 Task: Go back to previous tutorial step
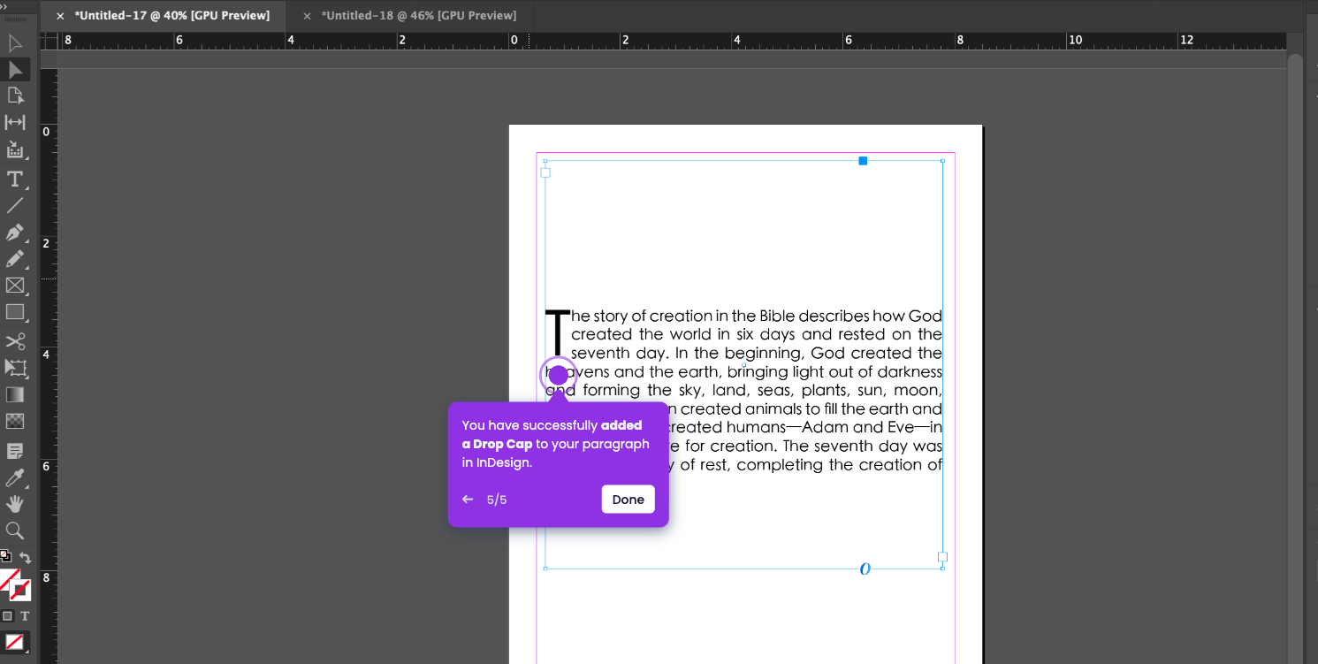coord(468,500)
